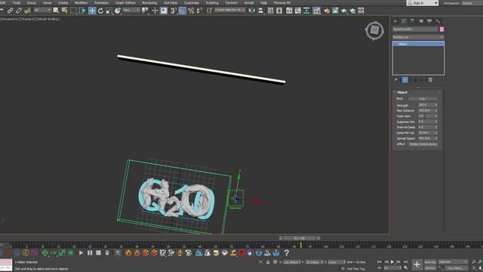Open the Affect Smoke/Temperature dropdown
This screenshot has height=272, width=483.
tap(423, 144)
